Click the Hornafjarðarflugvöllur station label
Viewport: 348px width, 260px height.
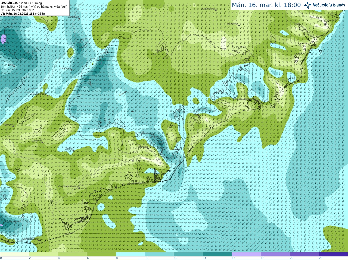click(x=244, y=99)
